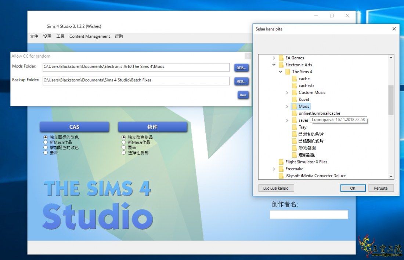
Task: Select the 已录制的影片 folder icon
Action: [294, 134]
